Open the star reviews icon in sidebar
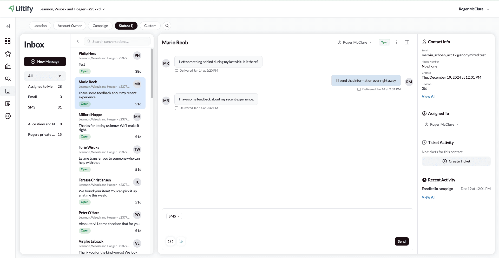The height and width of the screenshot is (258, 499). (8, 54)
